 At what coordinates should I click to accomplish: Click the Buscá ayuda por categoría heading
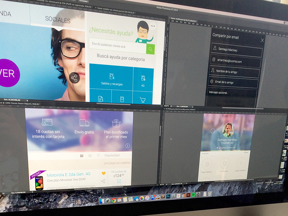(x=121, y=57)
